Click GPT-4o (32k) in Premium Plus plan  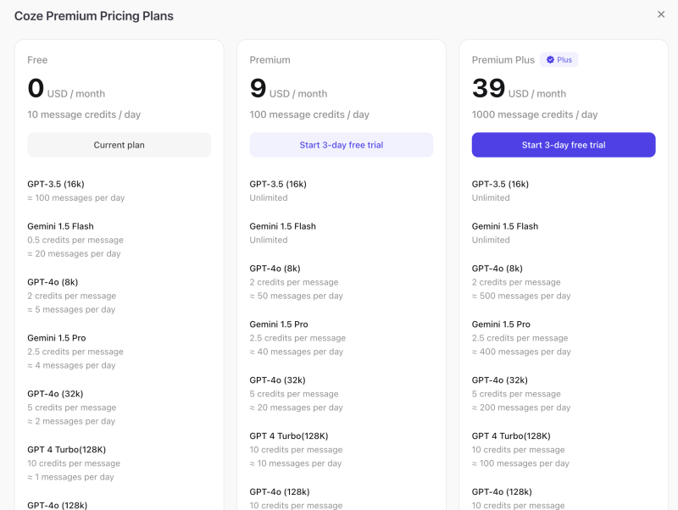pos(499,380)
